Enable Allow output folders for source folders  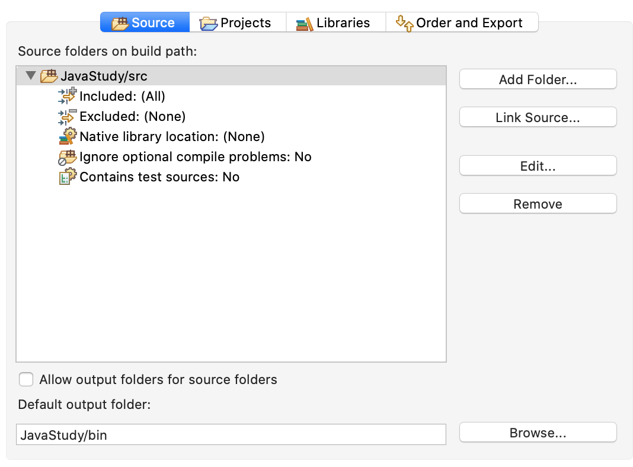click(26, 379)
